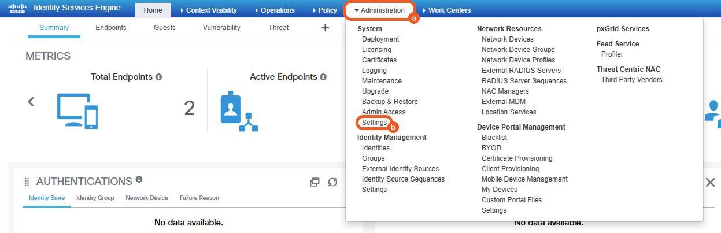The width and height of the screenshot is (721, 233).
Task: Click the Certificates link under System
Action: [x=379, y=60]
